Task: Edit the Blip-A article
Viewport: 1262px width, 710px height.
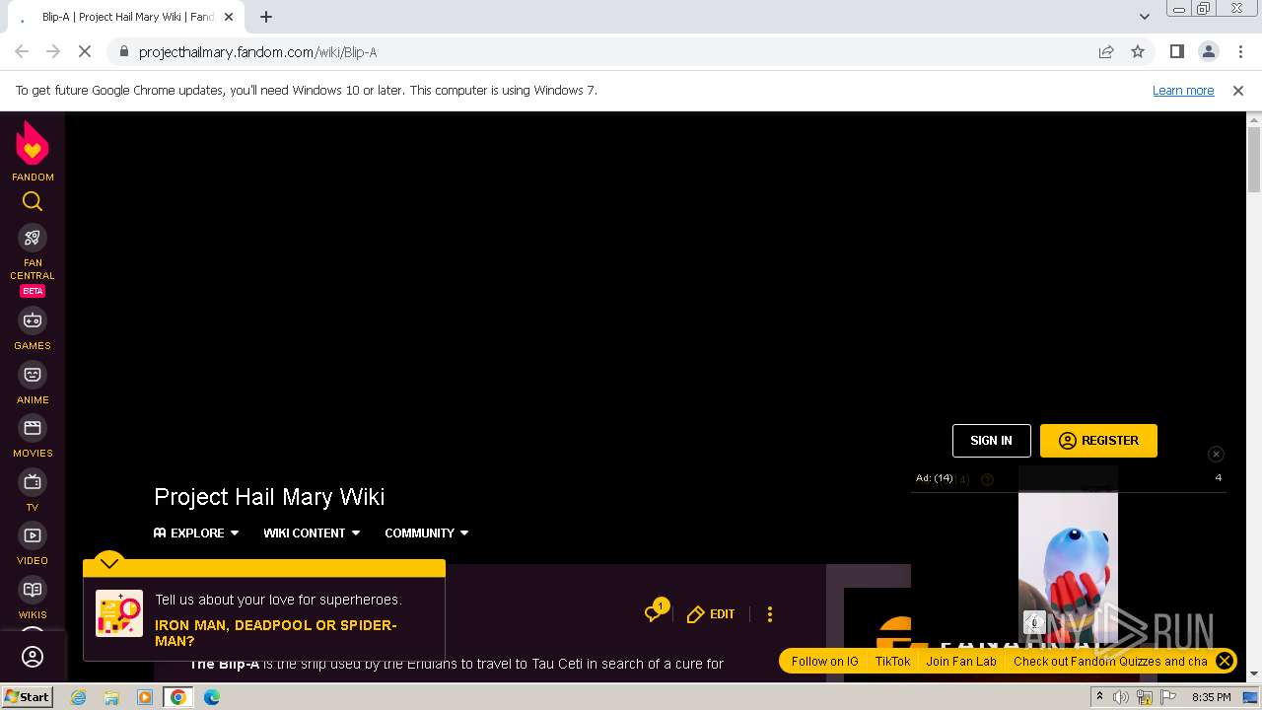Action: 711,614
